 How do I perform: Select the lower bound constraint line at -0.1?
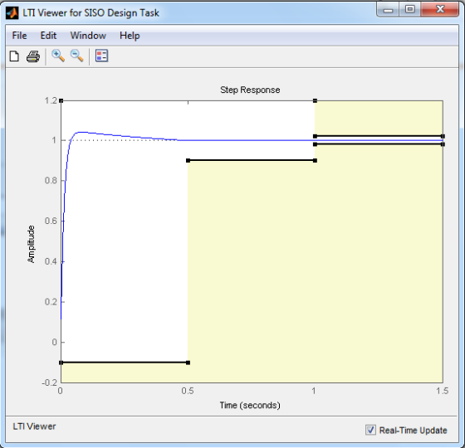coord(125,363)
